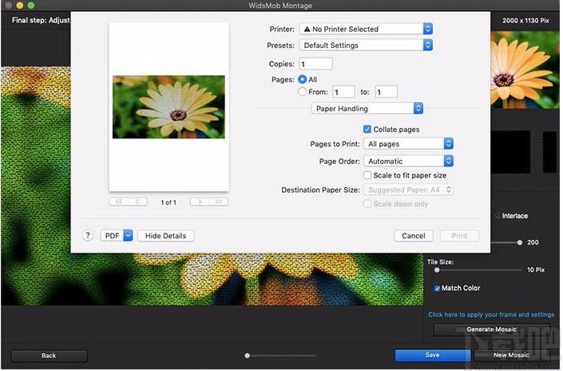Click the bottom zoom slider handle
This screenshot has width=563, height=371.
coord(248,356)
